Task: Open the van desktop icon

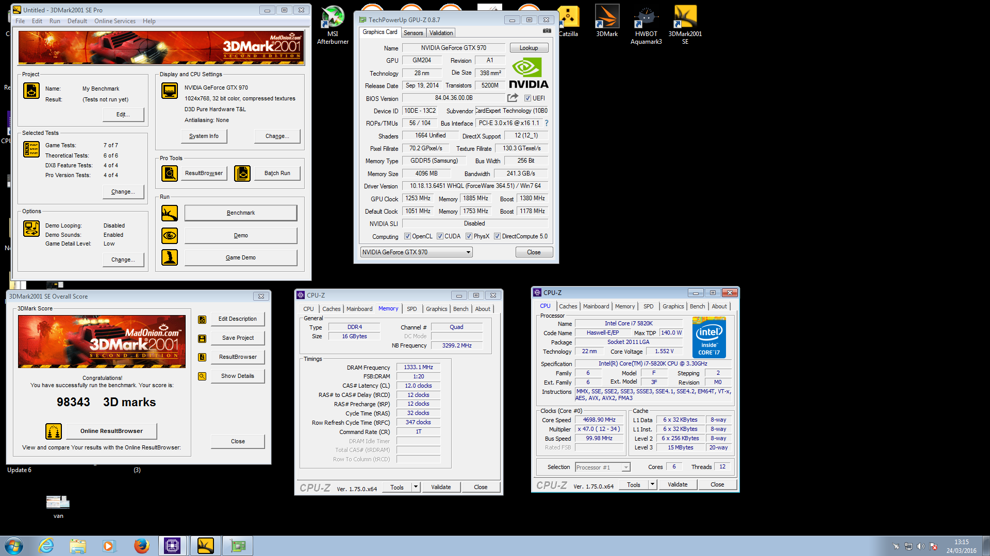Action: pos(58,507)
